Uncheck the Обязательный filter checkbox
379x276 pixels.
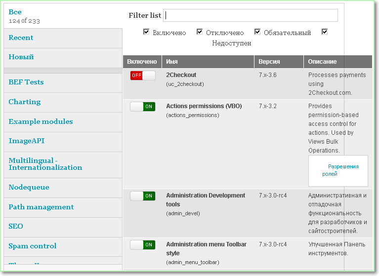point(257,32)
